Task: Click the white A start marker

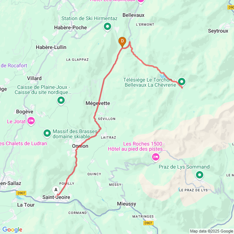Action: pos(56,190)
